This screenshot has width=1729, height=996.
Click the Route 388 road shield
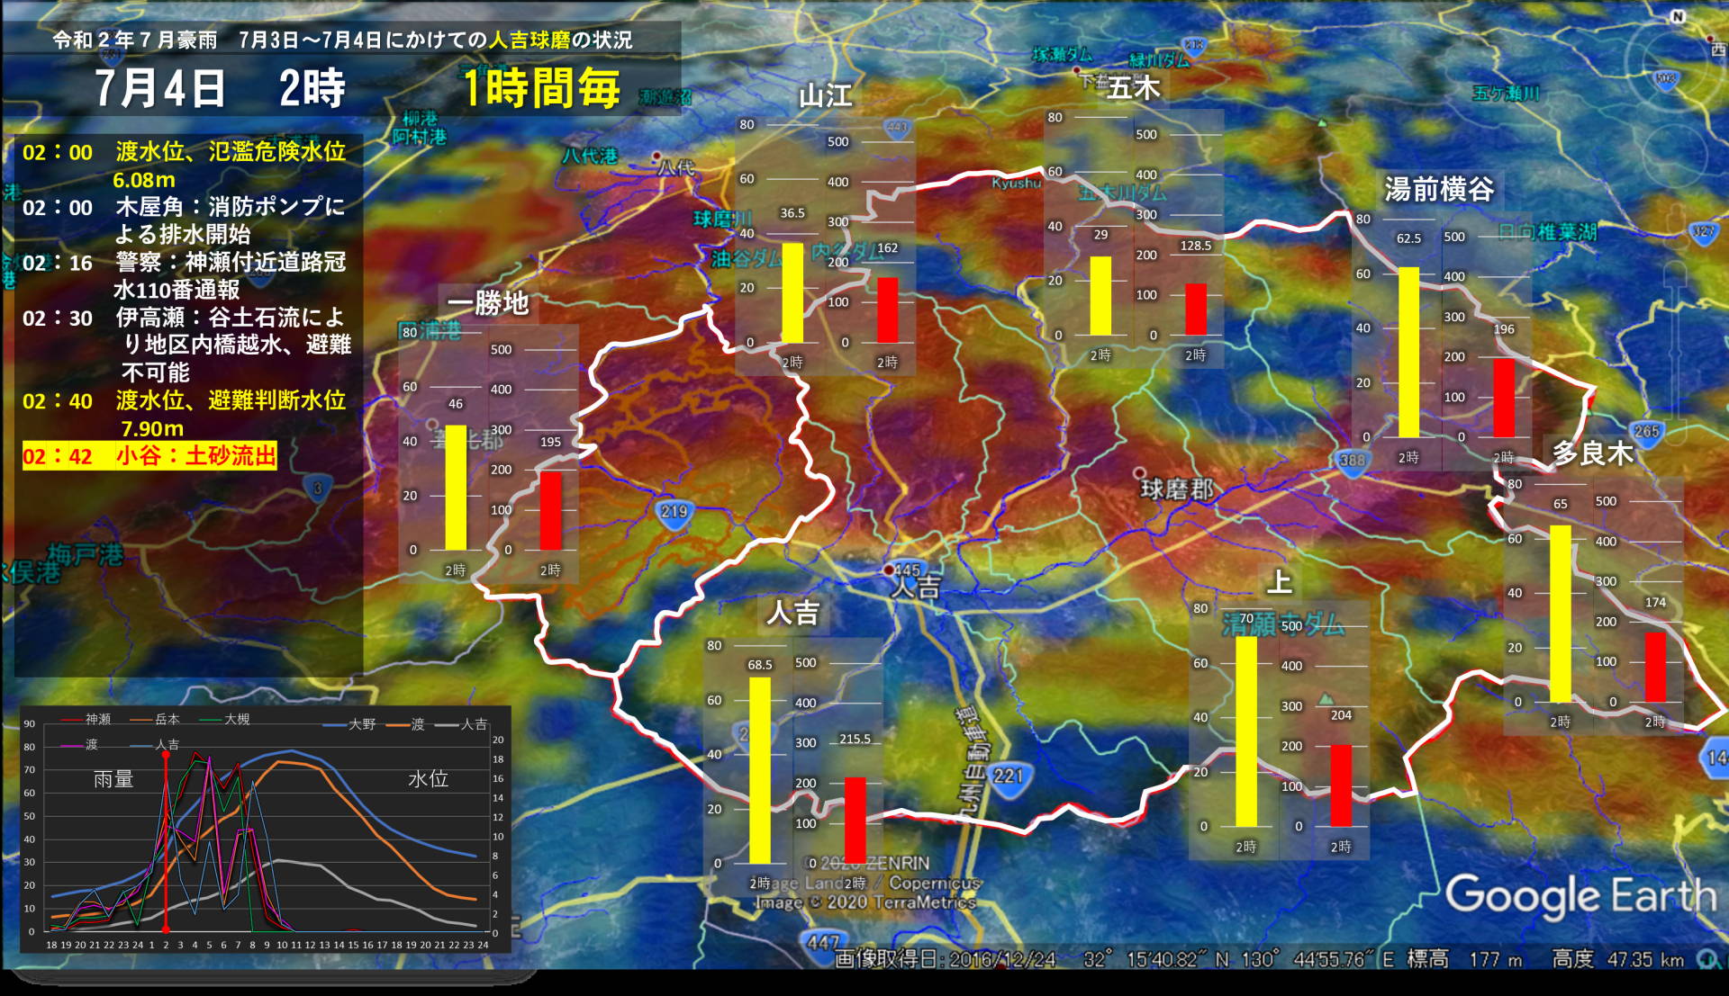tap(1353, 460)
